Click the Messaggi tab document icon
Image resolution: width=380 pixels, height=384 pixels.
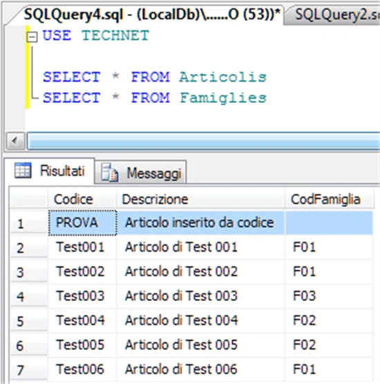[109, 173]
